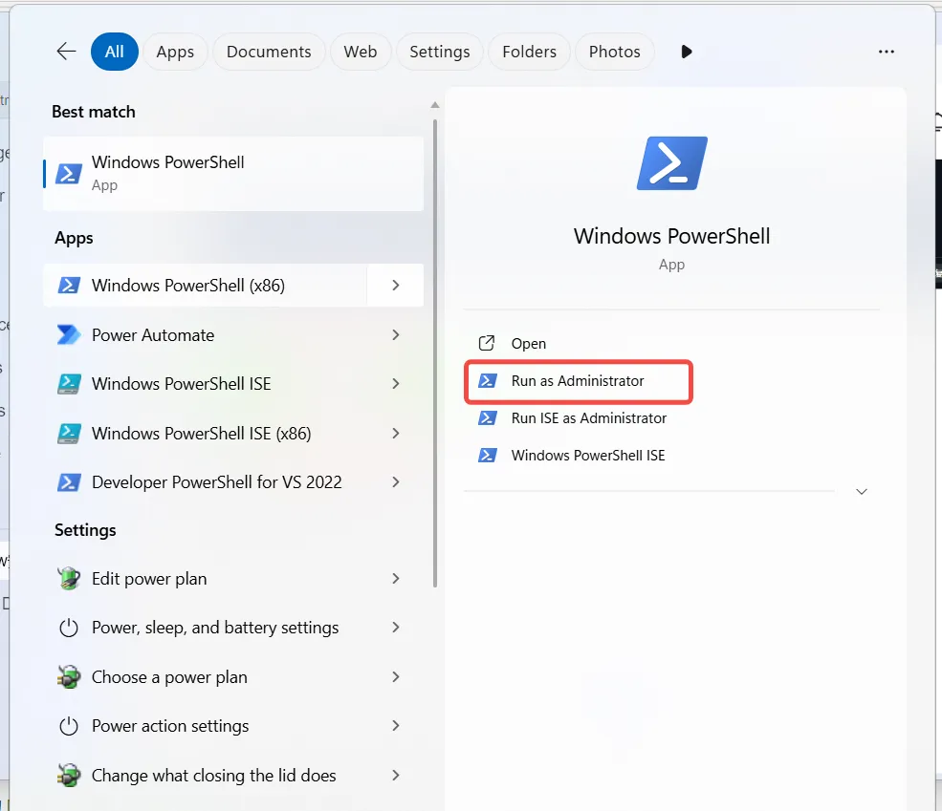Screen dimensions: 942x811
Task: Open the Windows PowerShell best match result
Action: click(x=233, y=174)
